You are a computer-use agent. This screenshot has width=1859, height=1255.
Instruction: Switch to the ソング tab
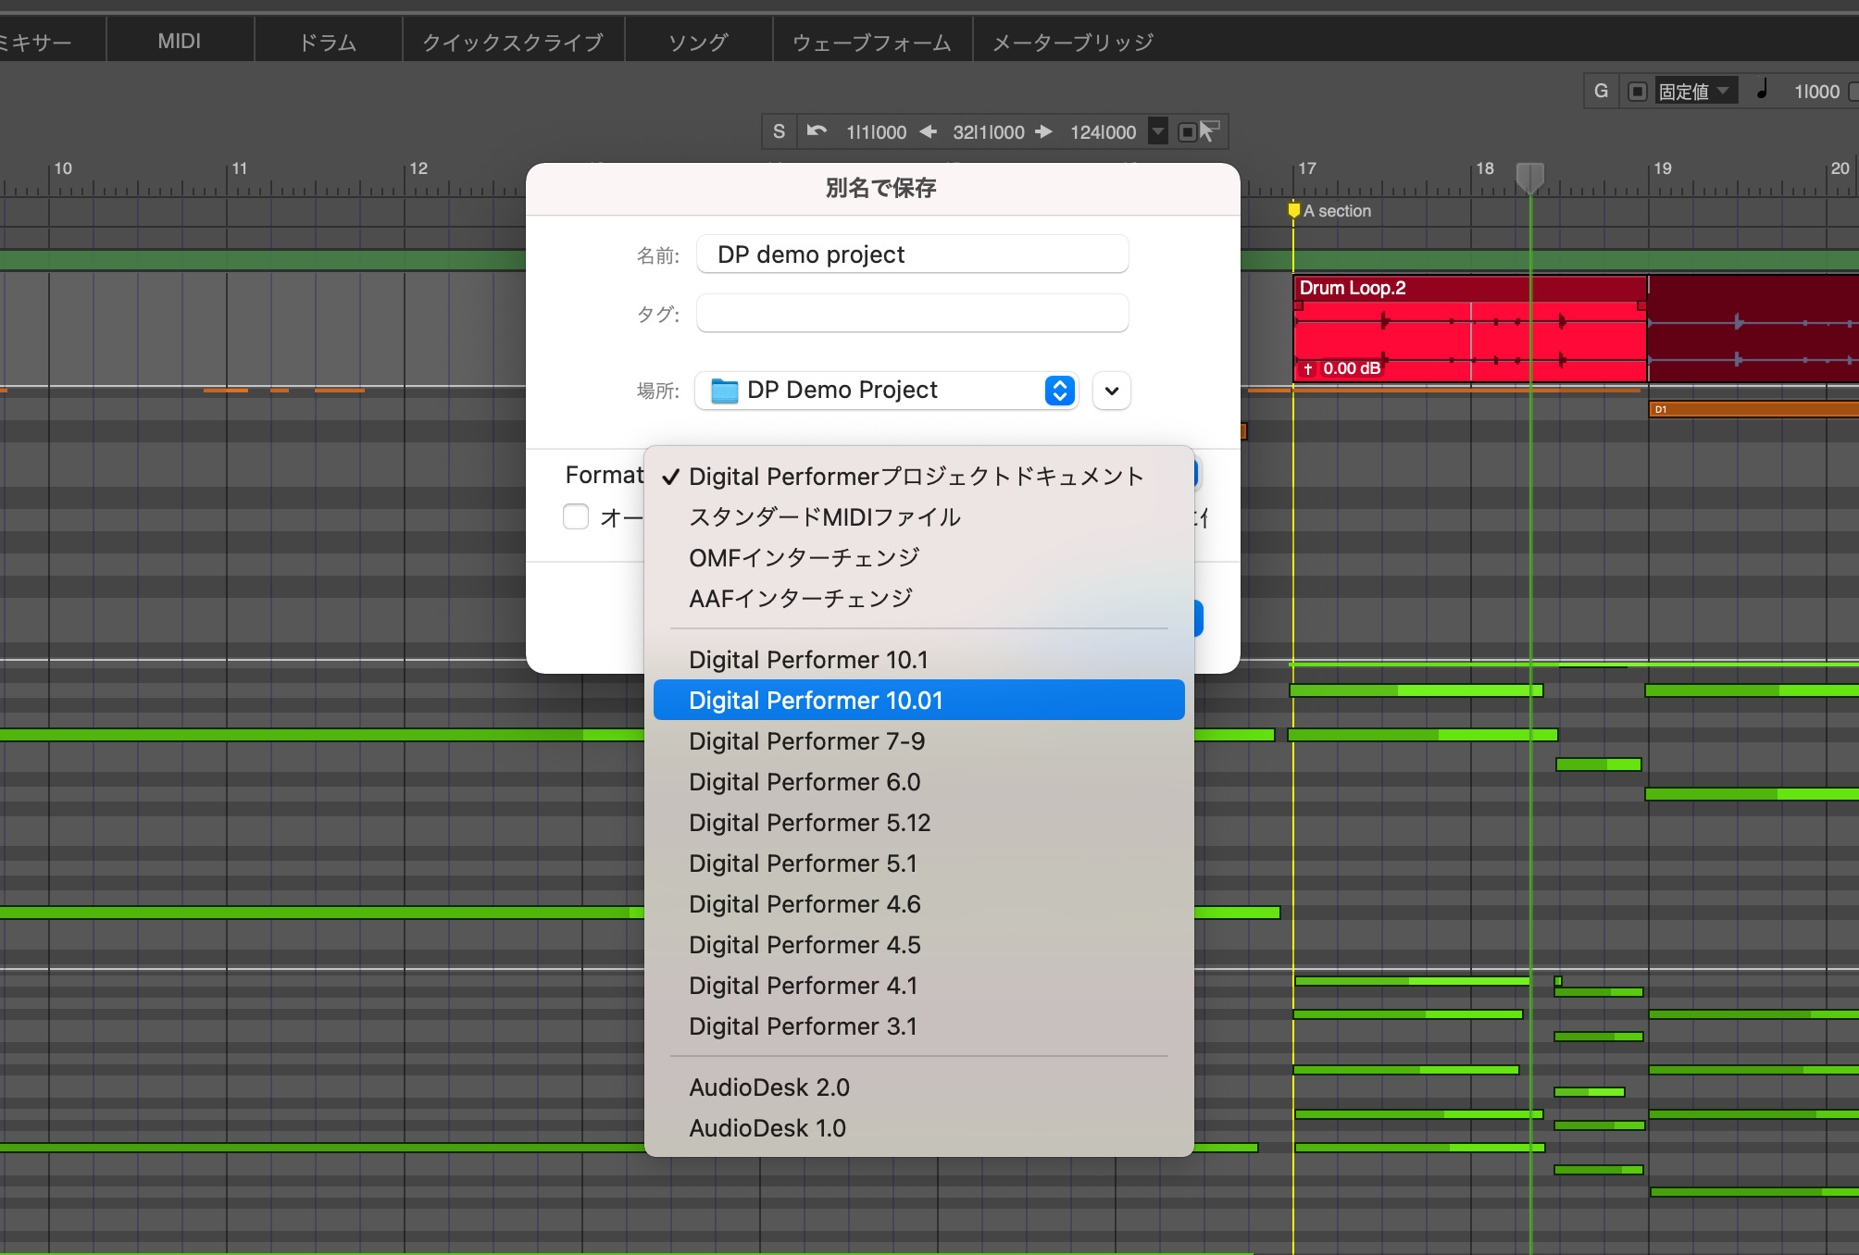coord(698,42)
